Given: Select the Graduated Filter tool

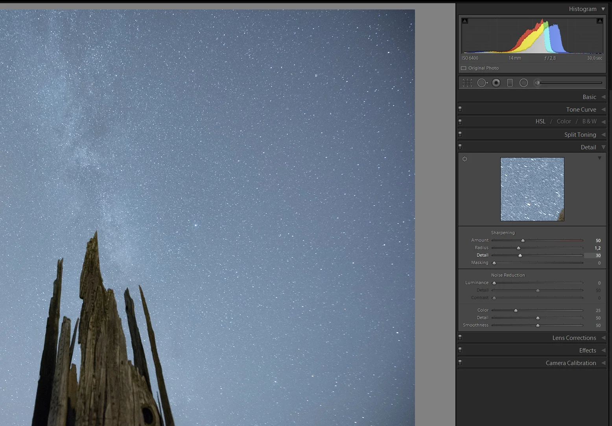Looking at the screenshot, I should coord(510,83).
